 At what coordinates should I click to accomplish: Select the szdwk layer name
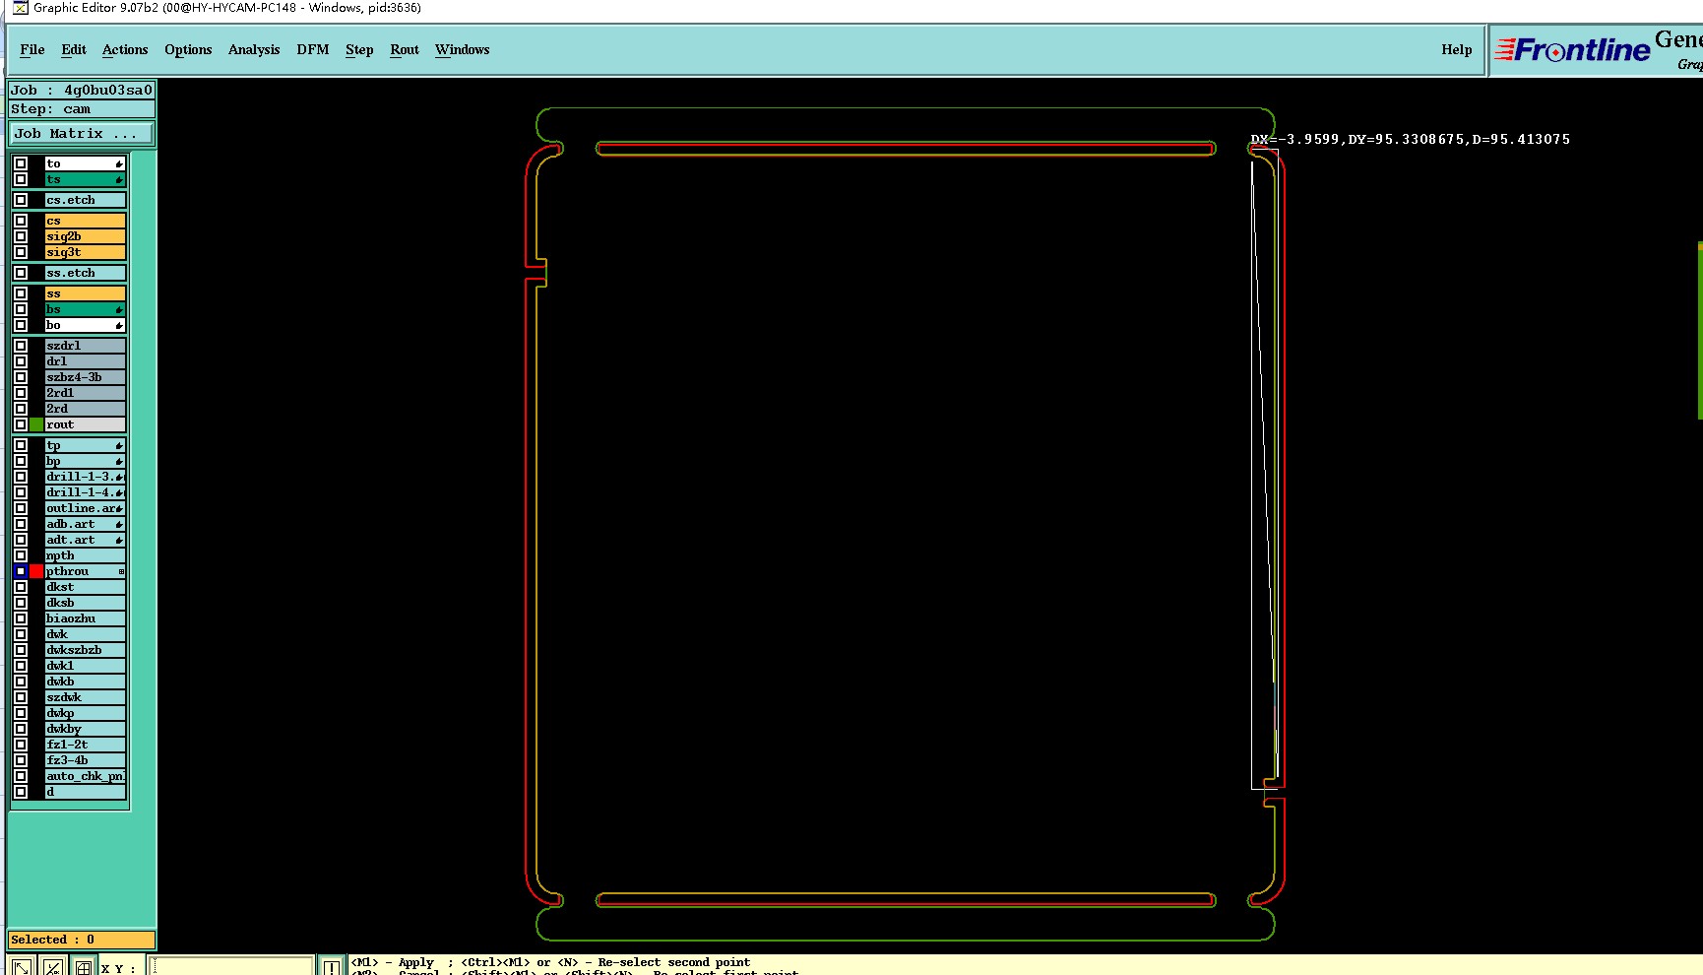pyautogui.click(x=86, y=697)
